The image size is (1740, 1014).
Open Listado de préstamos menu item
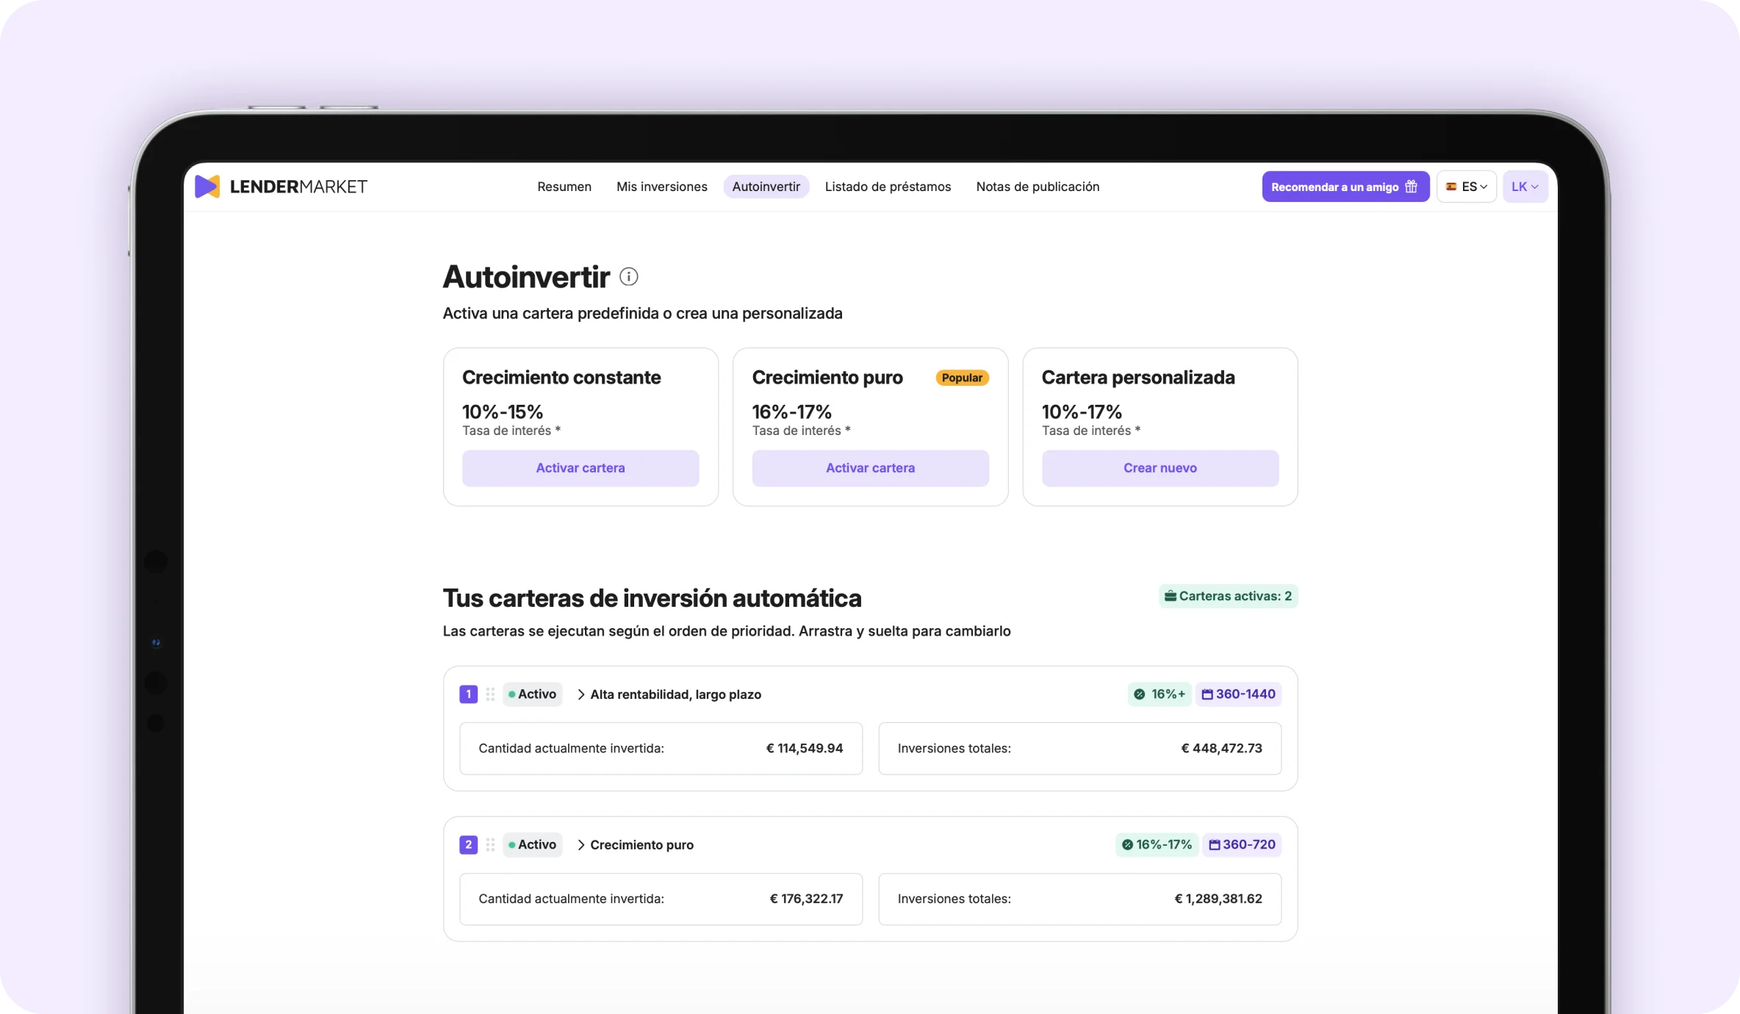click(888, 187)
